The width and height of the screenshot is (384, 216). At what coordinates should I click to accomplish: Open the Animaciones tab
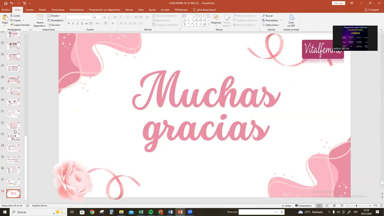tap(76, 10)
